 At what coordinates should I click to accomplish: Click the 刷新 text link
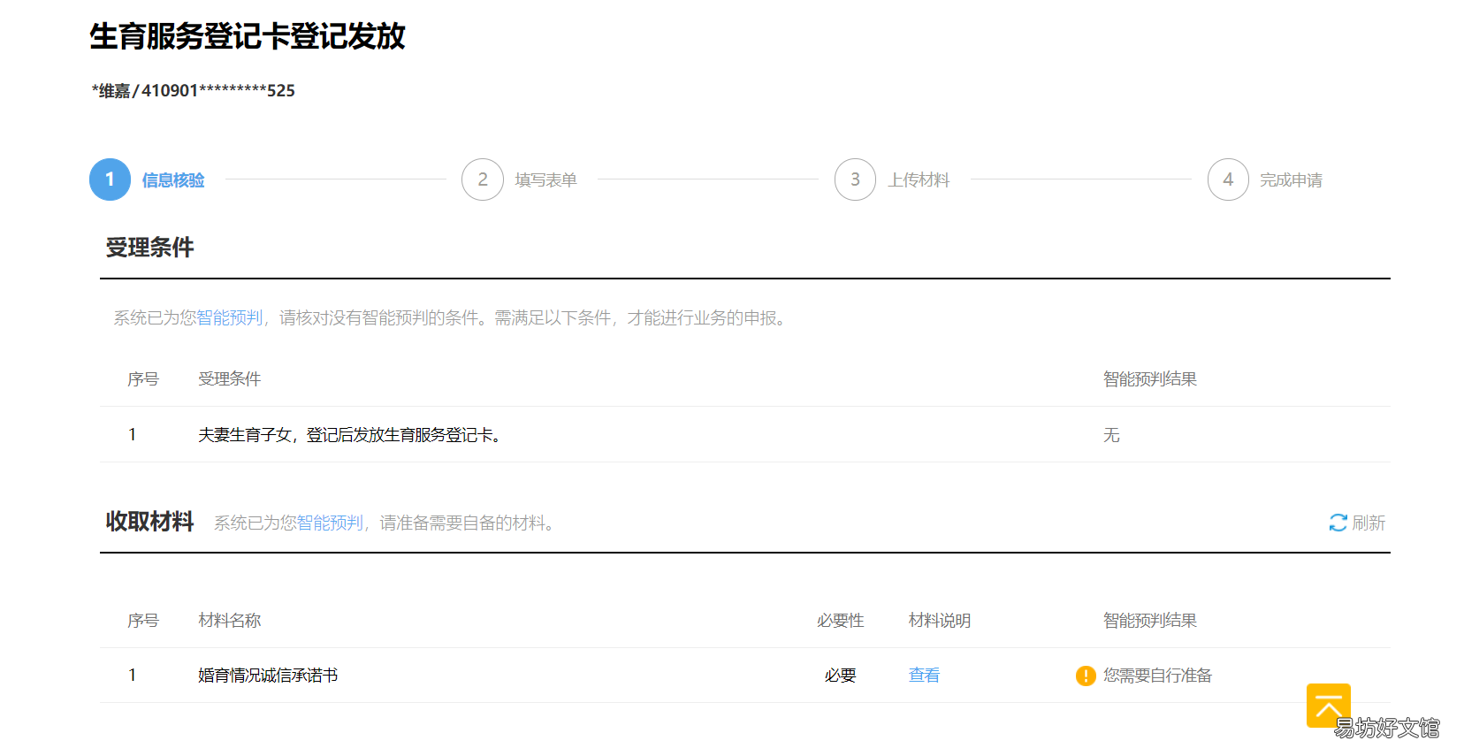(x=1369, y=523)
